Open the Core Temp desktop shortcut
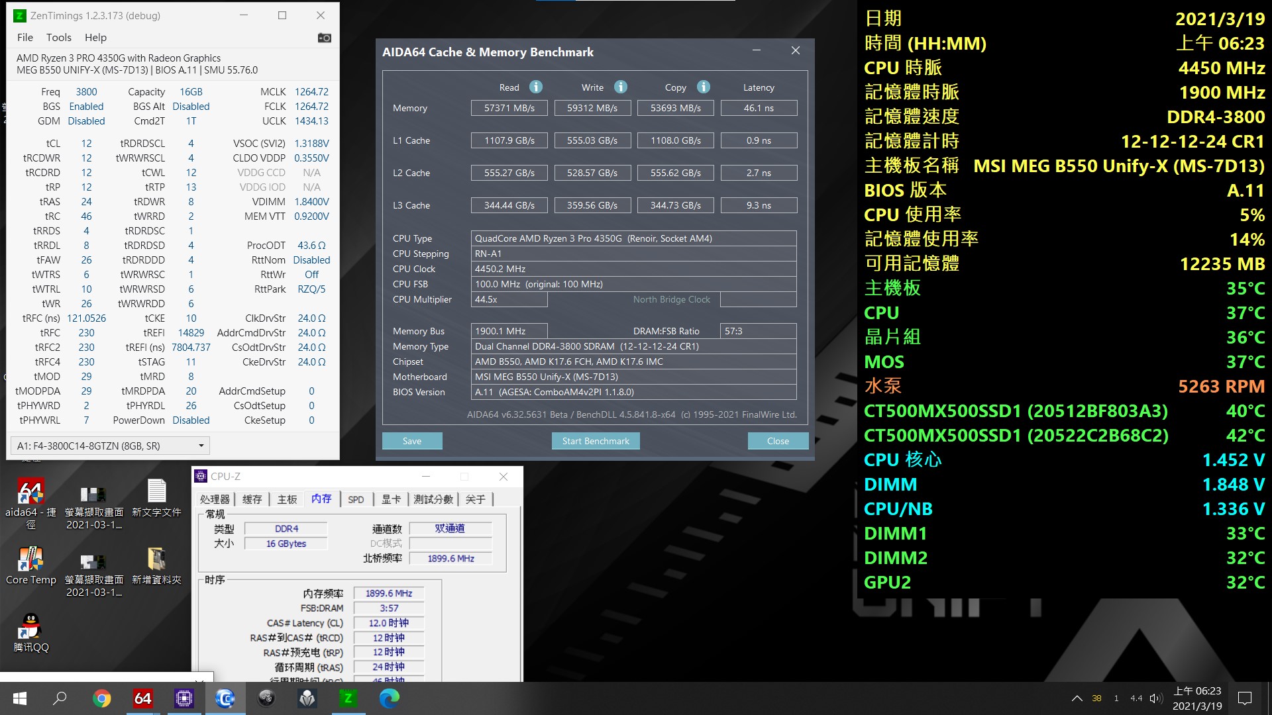 (30, 566)
